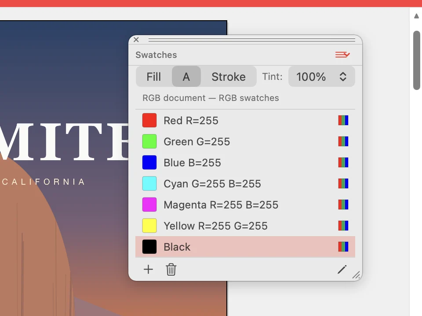This screenshot has width=422, height=316.
Task: Open the Swatches panel options menu
Action: [342, 55]
